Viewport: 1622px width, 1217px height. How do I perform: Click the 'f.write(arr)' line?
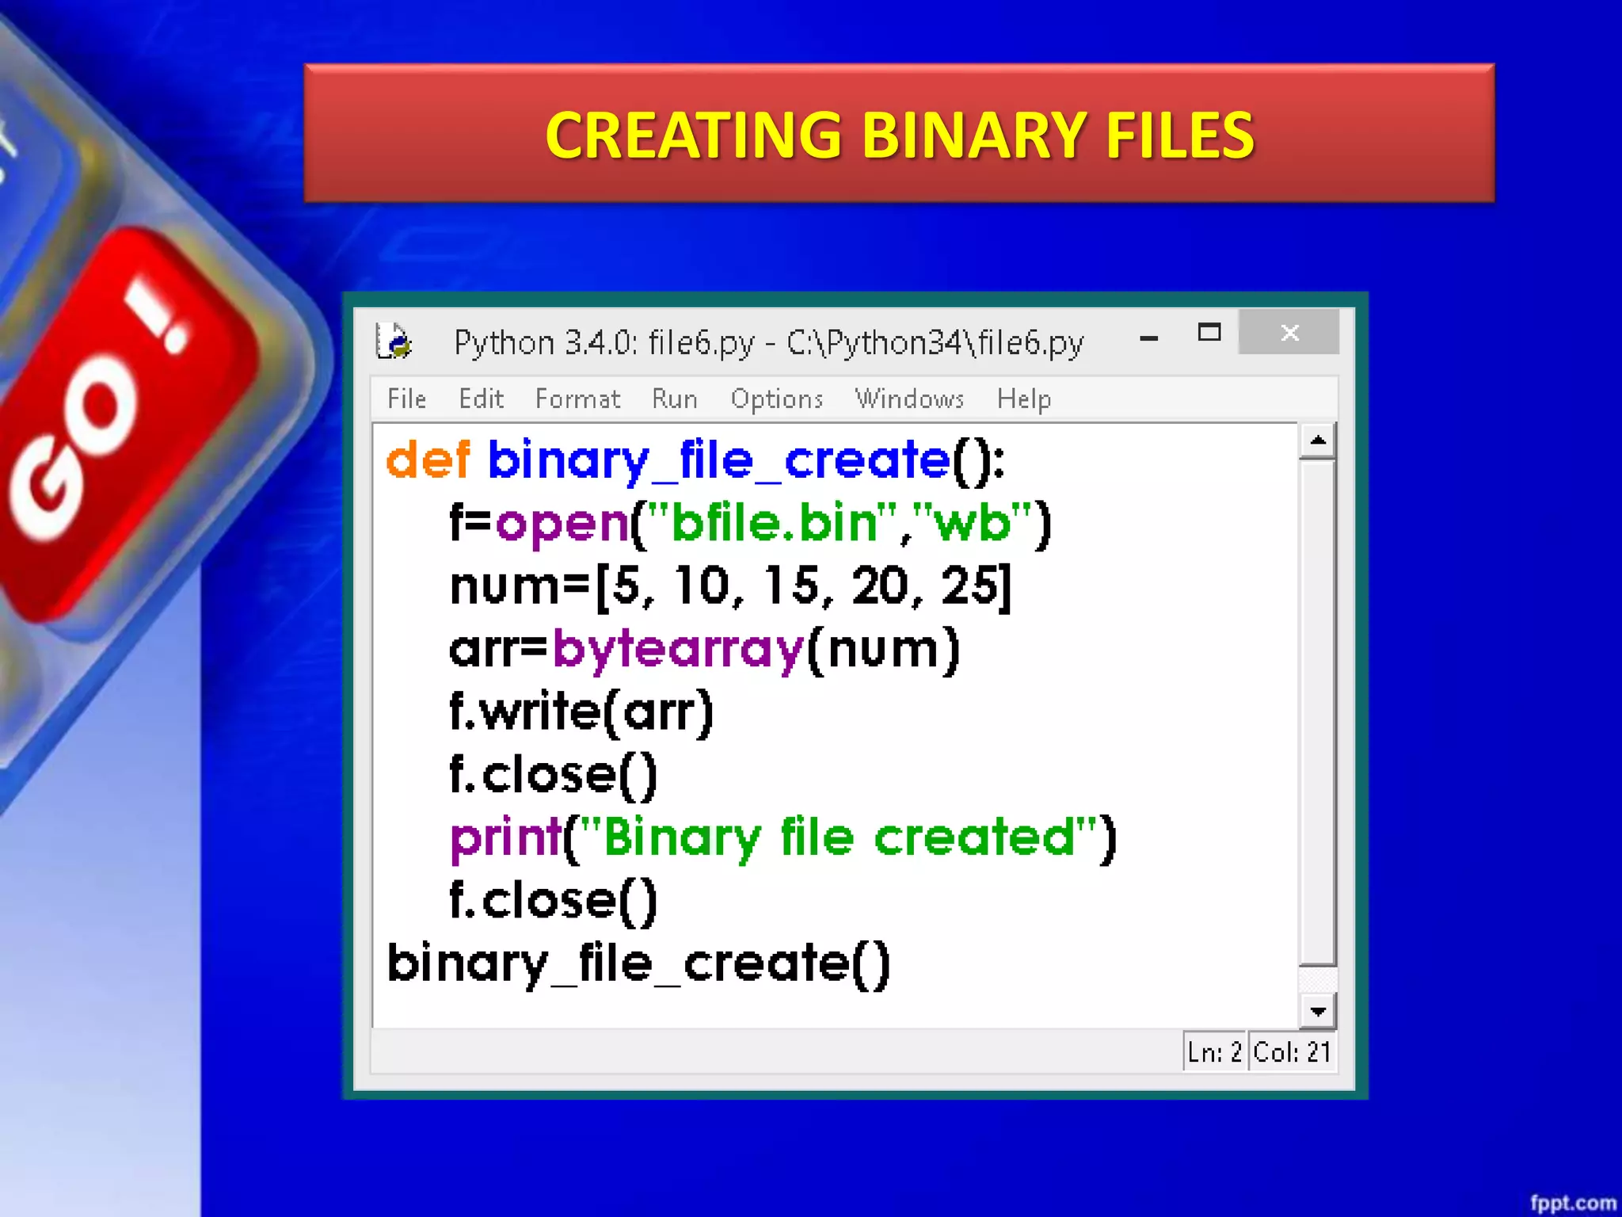pos(582,712)
